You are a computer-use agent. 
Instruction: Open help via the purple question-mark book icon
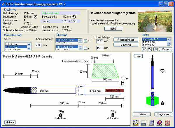(160, 123)
